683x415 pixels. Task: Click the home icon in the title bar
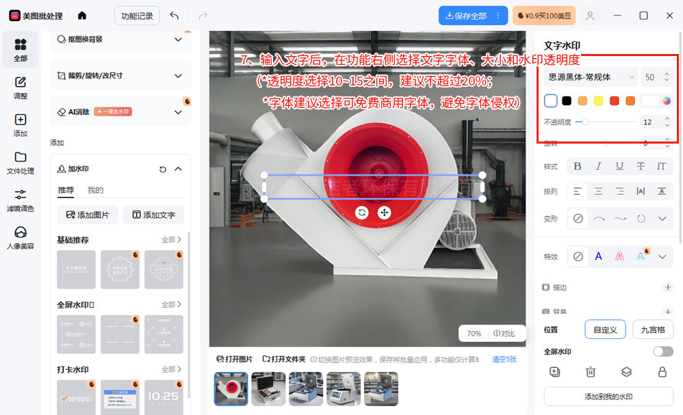click(82, 16)
